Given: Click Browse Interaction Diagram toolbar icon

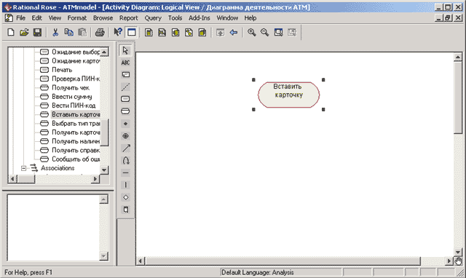Looking at the screenshot, I should (162, 32).
